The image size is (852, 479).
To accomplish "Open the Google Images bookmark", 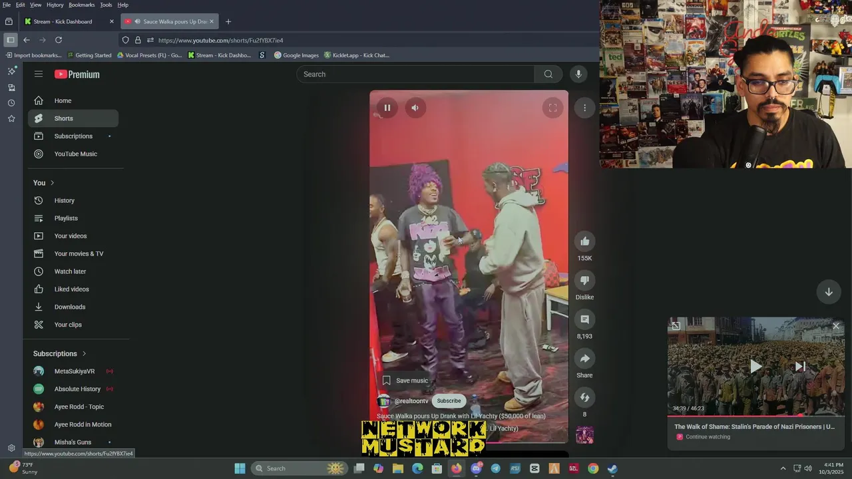I will [x=296, y=55].
